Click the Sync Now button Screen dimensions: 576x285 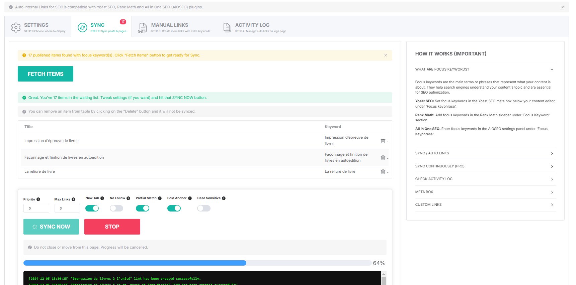click(51, 227)
